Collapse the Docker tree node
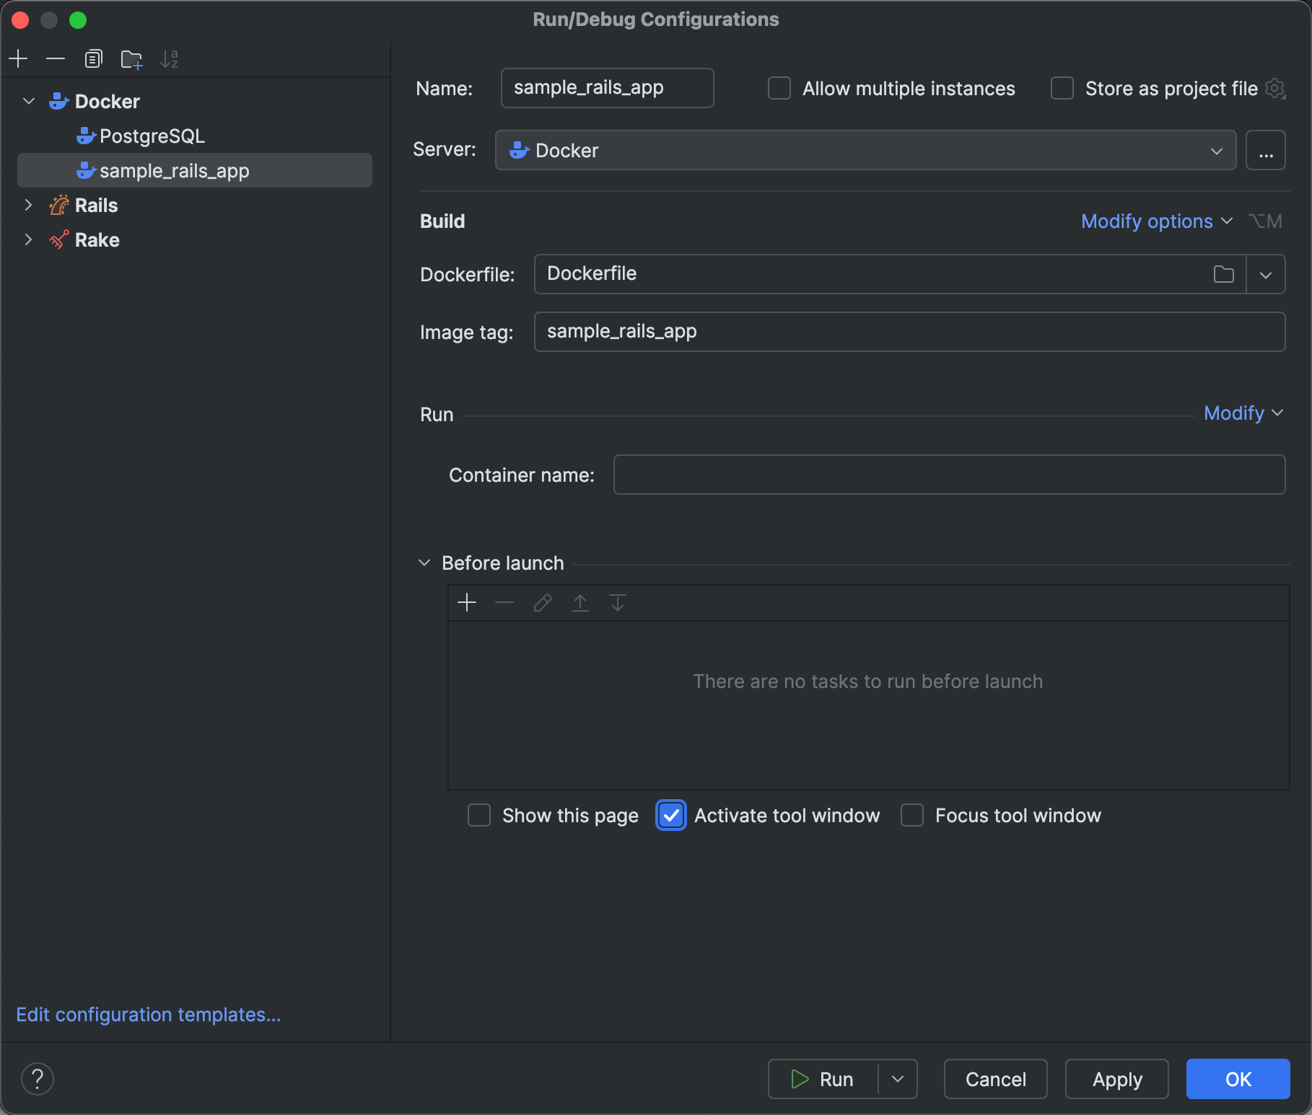This screenshot has width=1312, height=1115. tap(29, 102)
